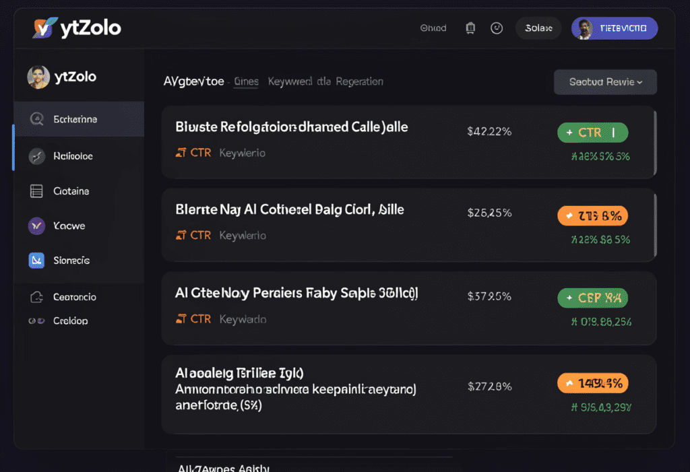Click the Ceatoncio sidebar icon

coord(37,297)
